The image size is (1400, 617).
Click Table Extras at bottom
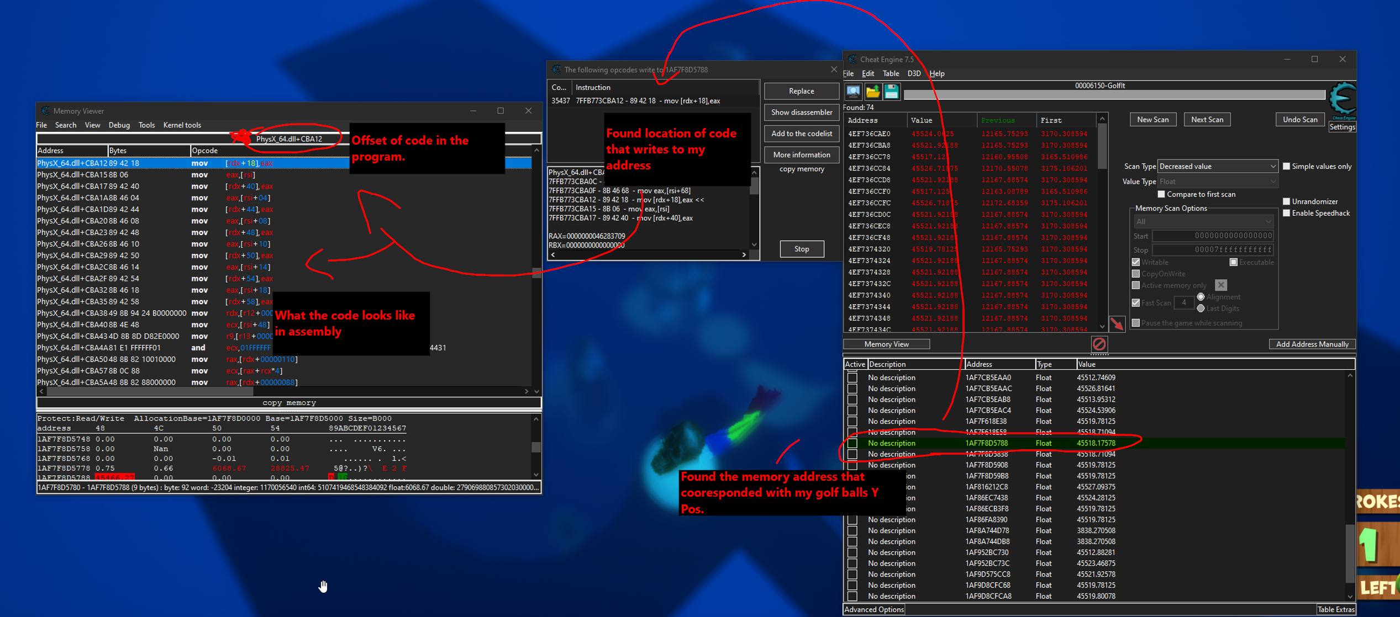click(1336, 609)
